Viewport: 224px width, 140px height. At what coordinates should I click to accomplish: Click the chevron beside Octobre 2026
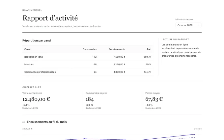198,25
